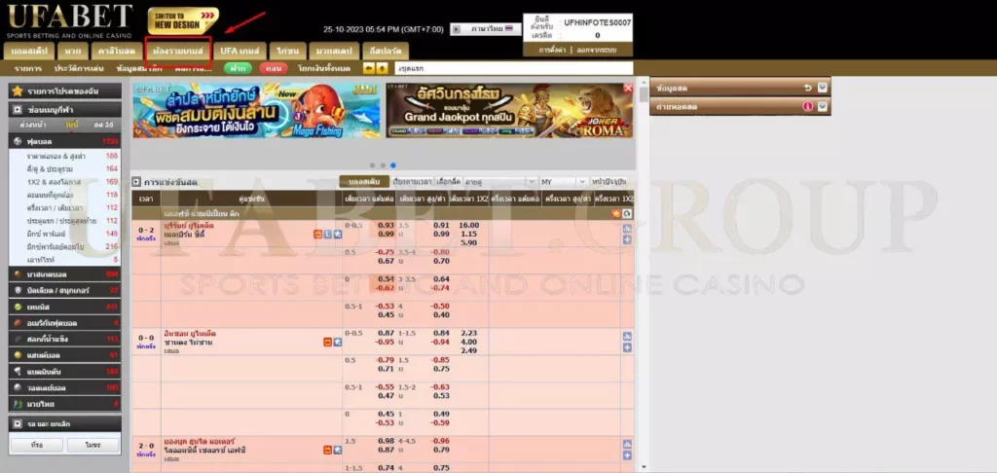
Task: Click the star favorites icon in sidebar header
Action: [x=18, y=91]
